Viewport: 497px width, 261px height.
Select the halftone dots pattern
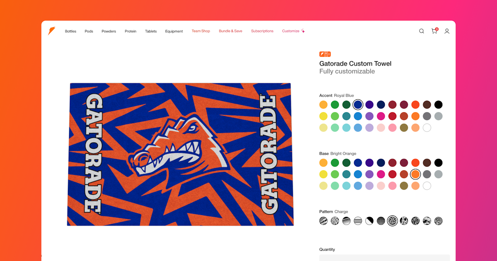click(x=381, y=221)
